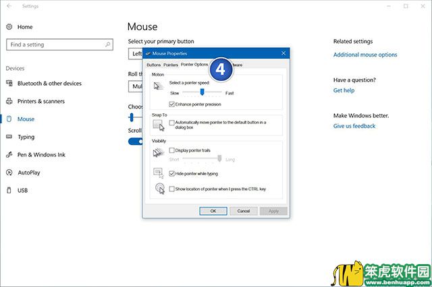This screenshot has height=287, width=432.
Task: Uncheck Enhance pointer precision
Action: [x=172, y=104]
